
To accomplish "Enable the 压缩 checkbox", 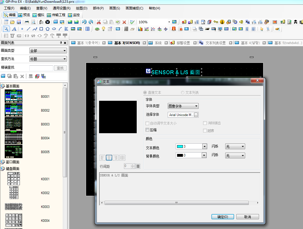I will click(147, 130).
